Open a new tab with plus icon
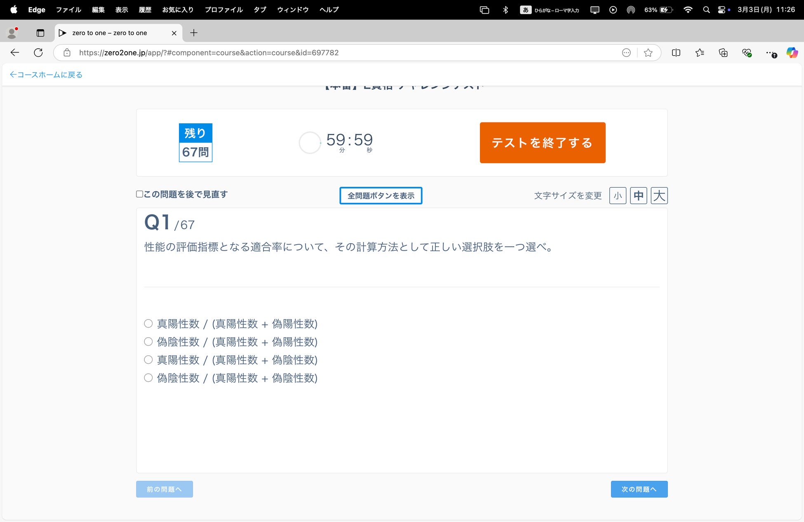804x522 pixels. (194, 33)
